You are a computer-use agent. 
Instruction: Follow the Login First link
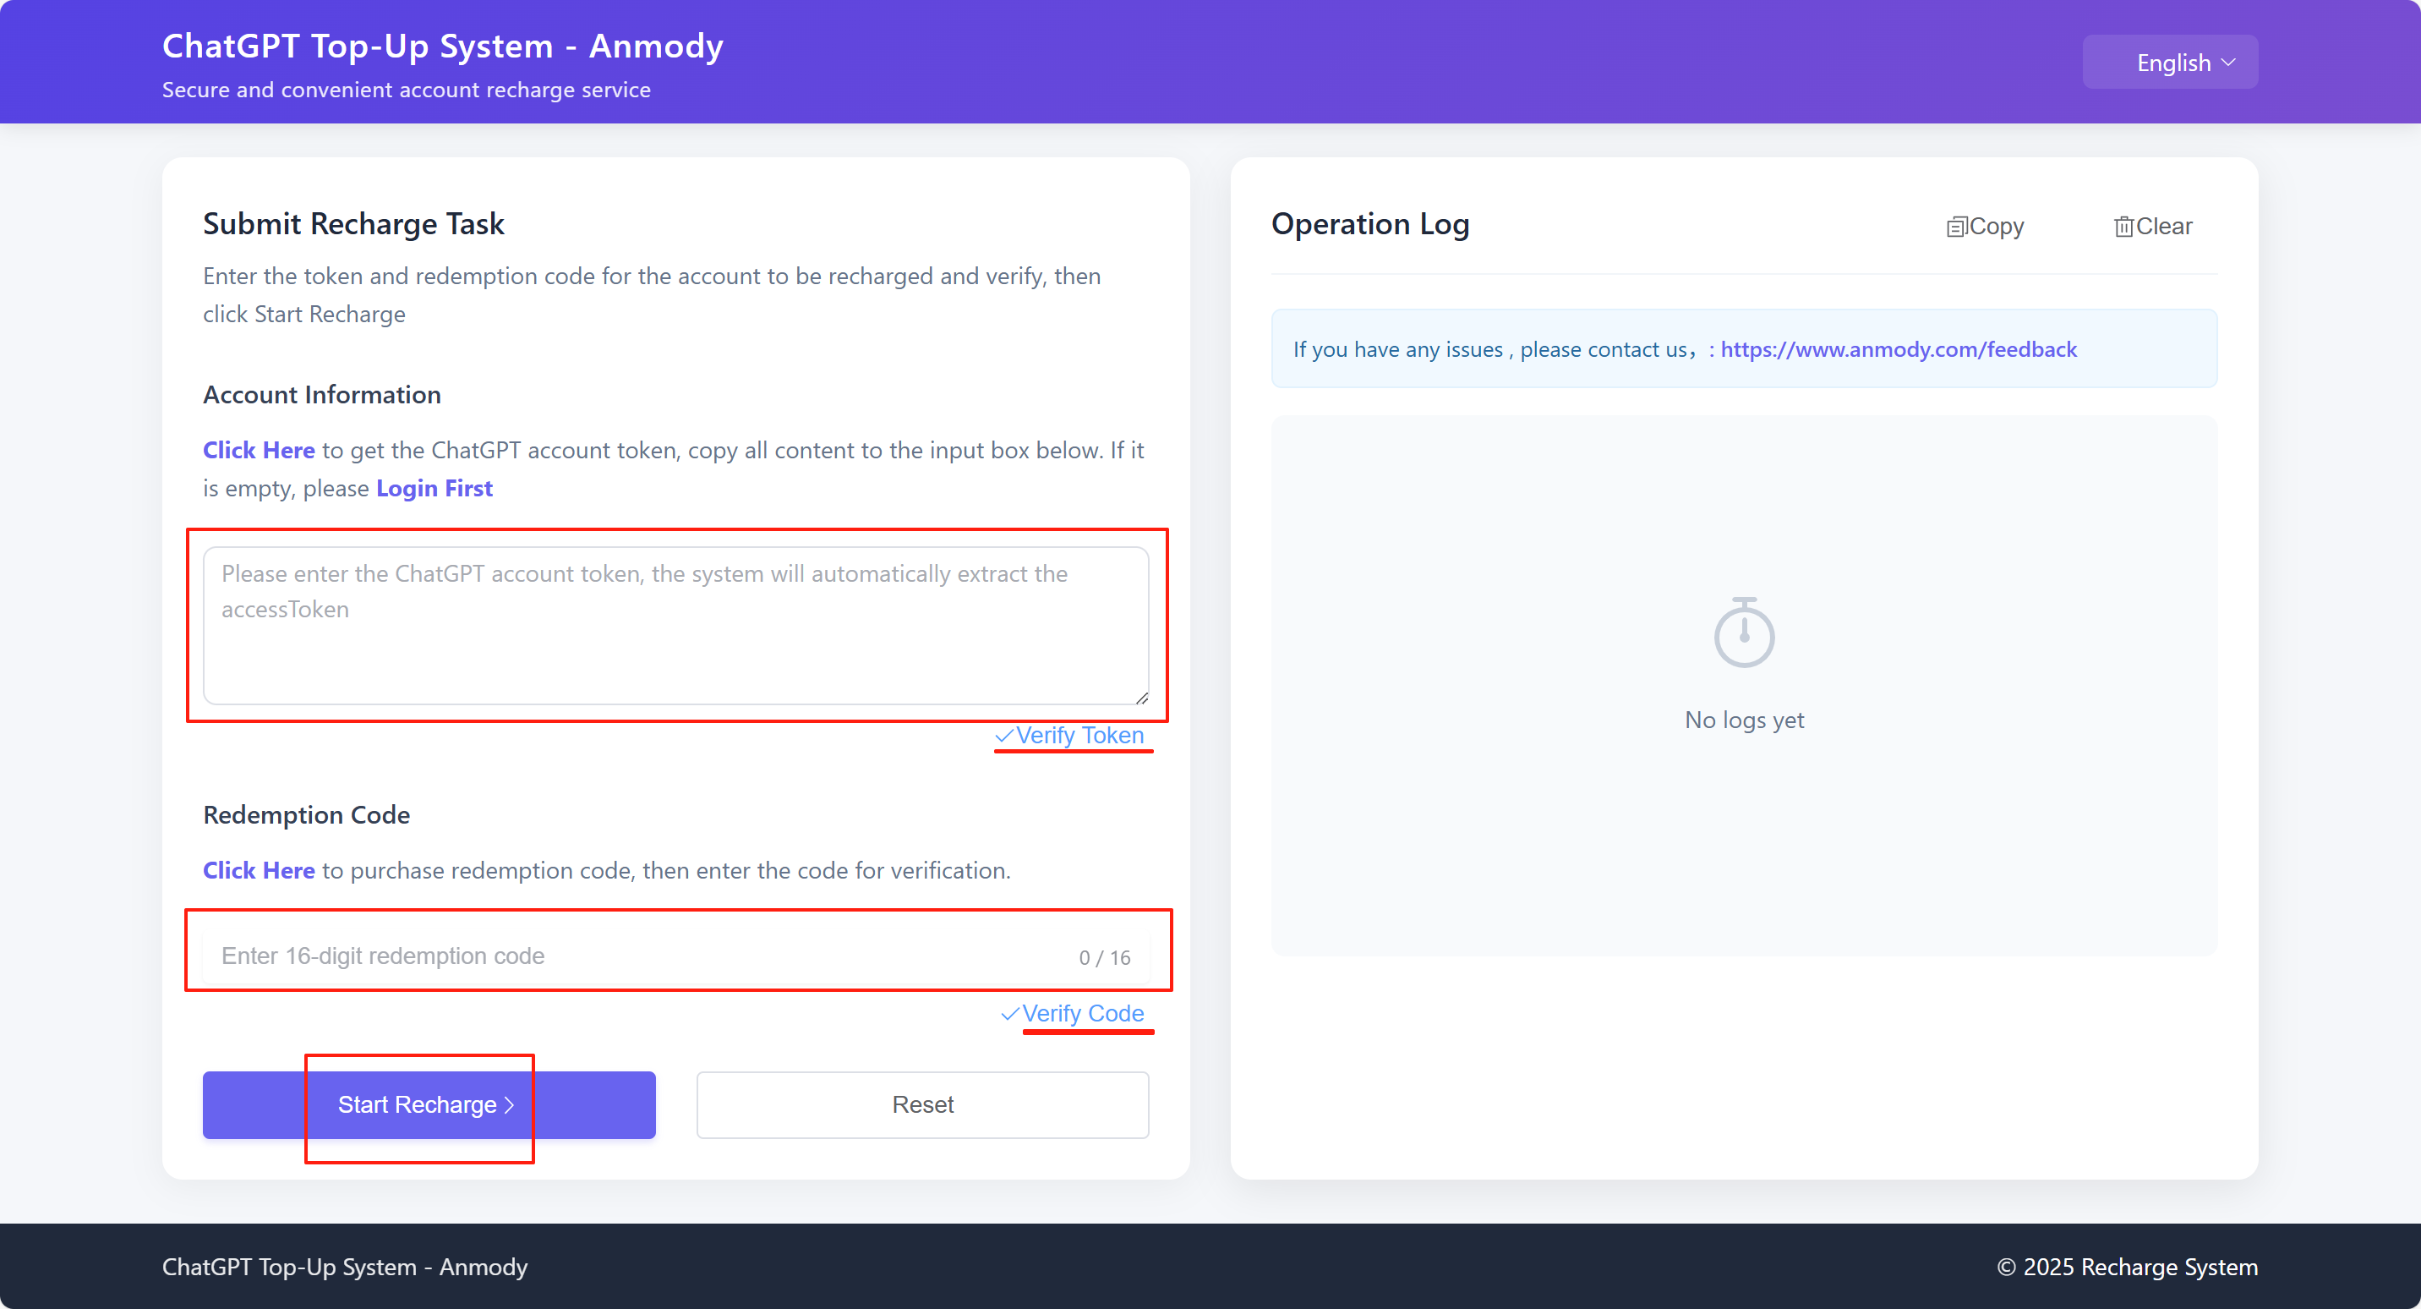coord(434,488)
